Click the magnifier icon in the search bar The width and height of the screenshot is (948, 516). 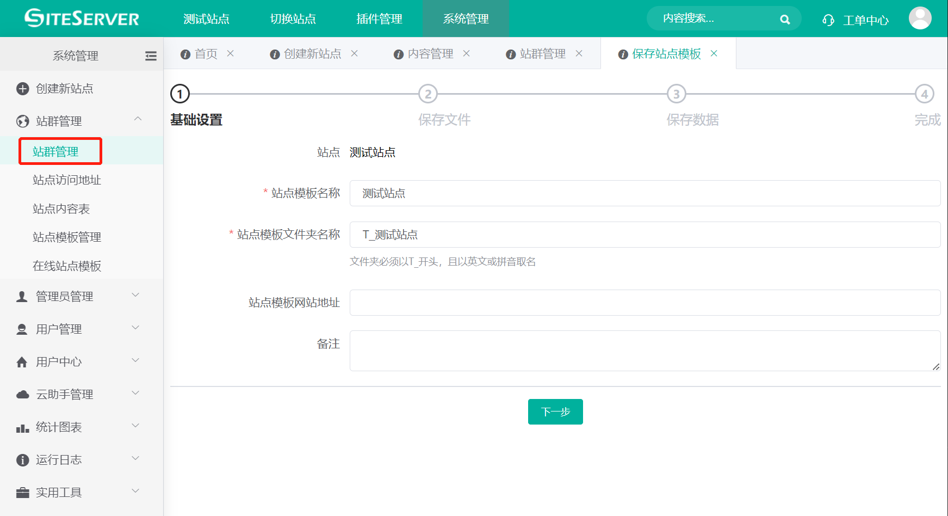785,19
